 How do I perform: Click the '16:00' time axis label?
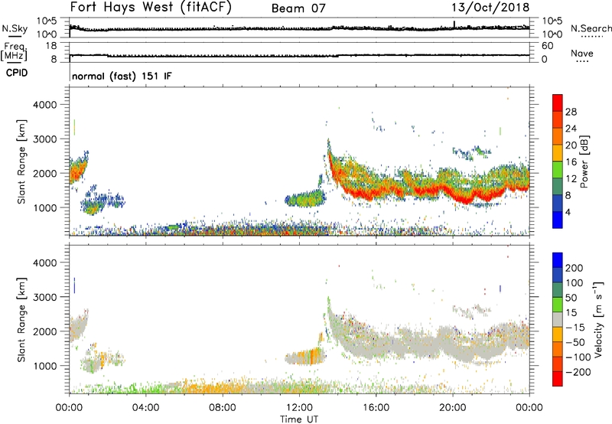click(376, 408)
